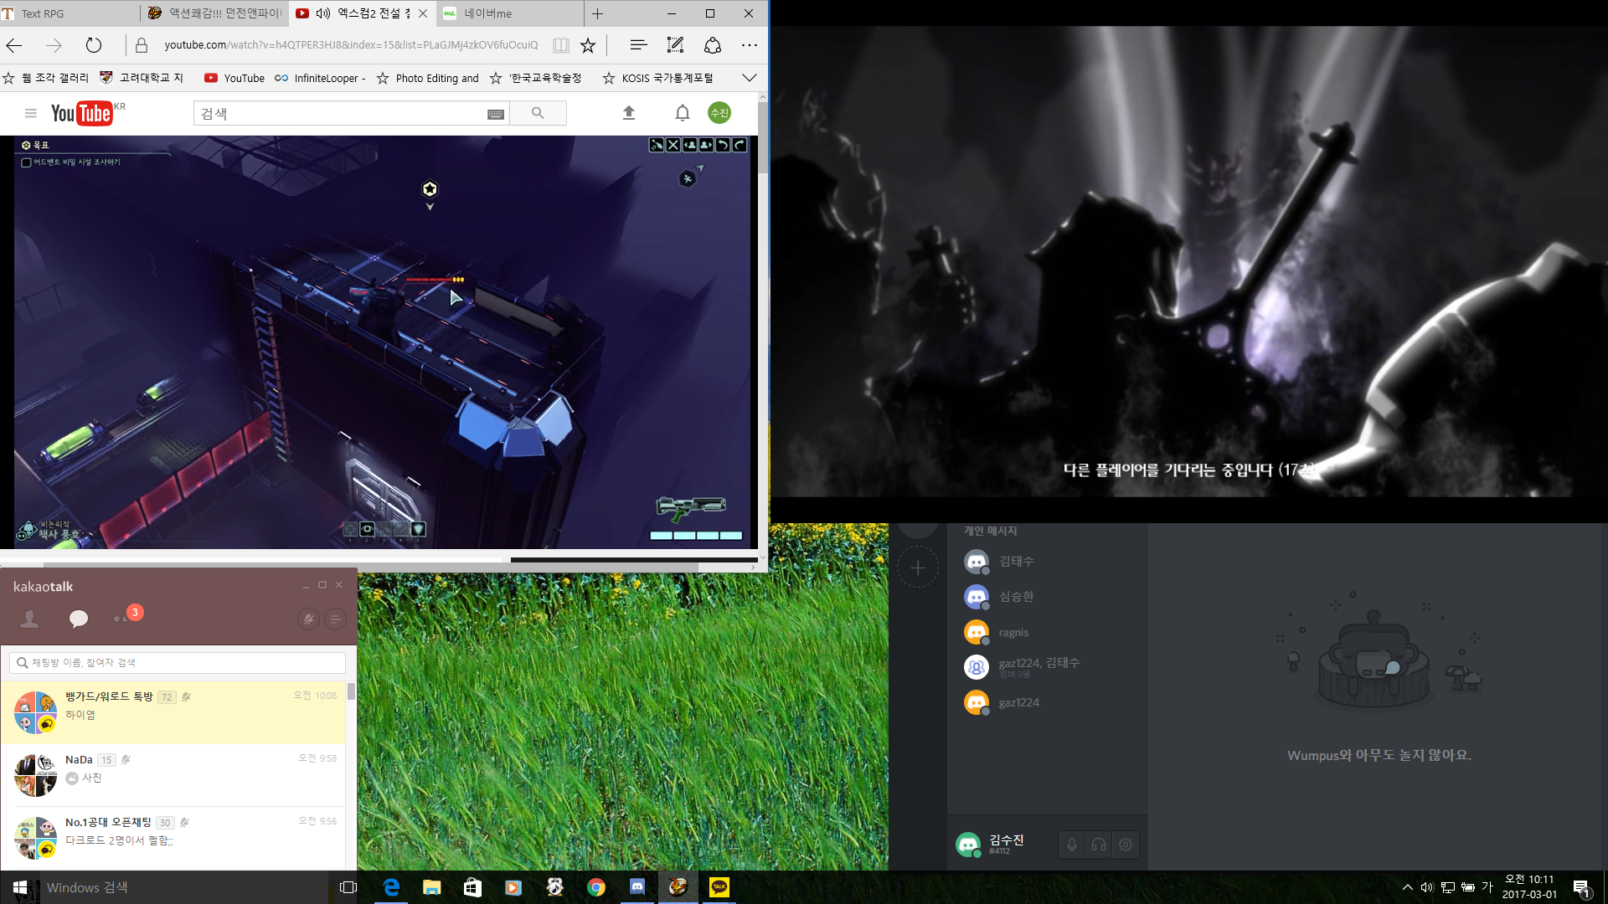Toggle KakaoTalk notification mute

point(308,619)
